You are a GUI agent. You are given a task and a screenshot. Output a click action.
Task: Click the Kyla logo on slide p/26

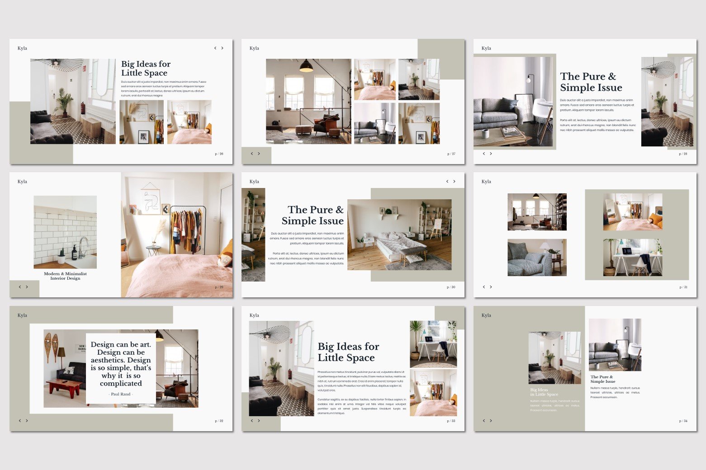click(x=22, y=48)
